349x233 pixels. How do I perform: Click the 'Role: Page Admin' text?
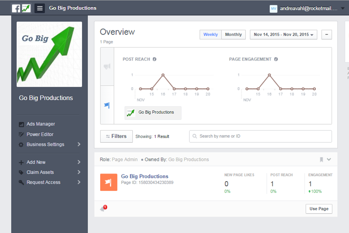pos(119,159)
